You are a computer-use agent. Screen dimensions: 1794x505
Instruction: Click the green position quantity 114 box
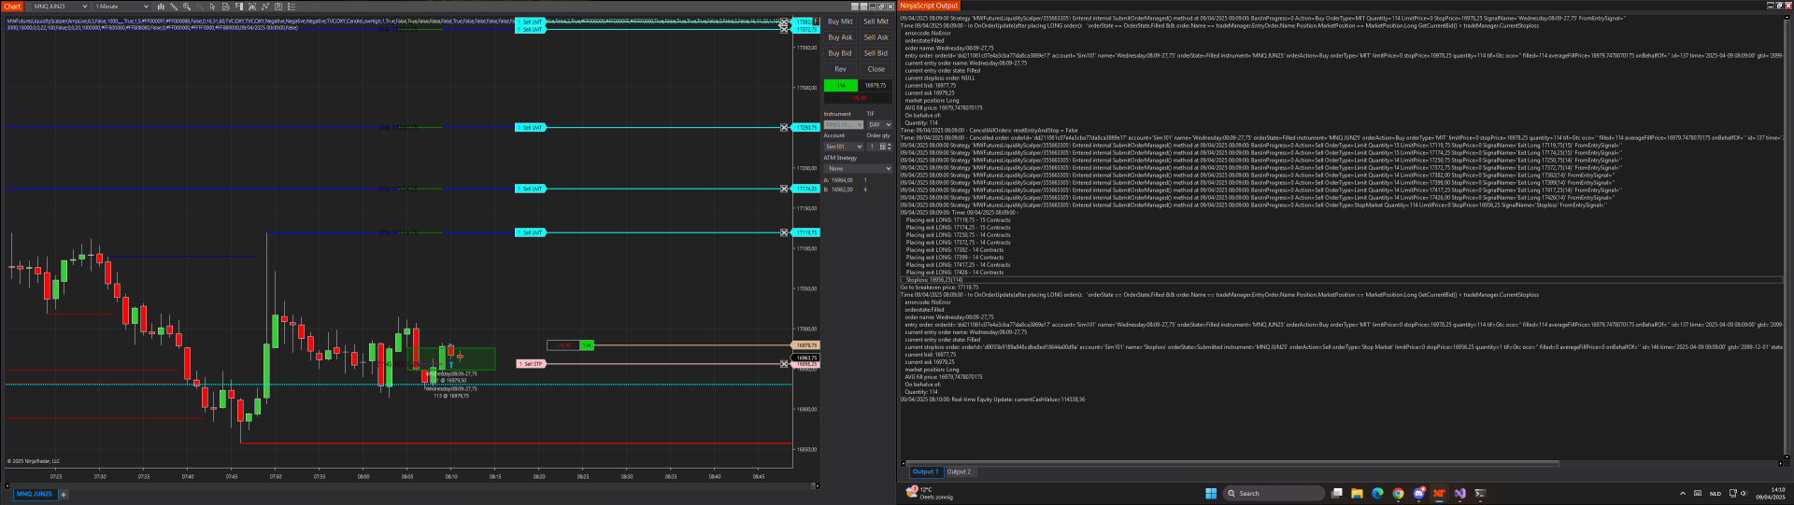click(x=841, y=85)
